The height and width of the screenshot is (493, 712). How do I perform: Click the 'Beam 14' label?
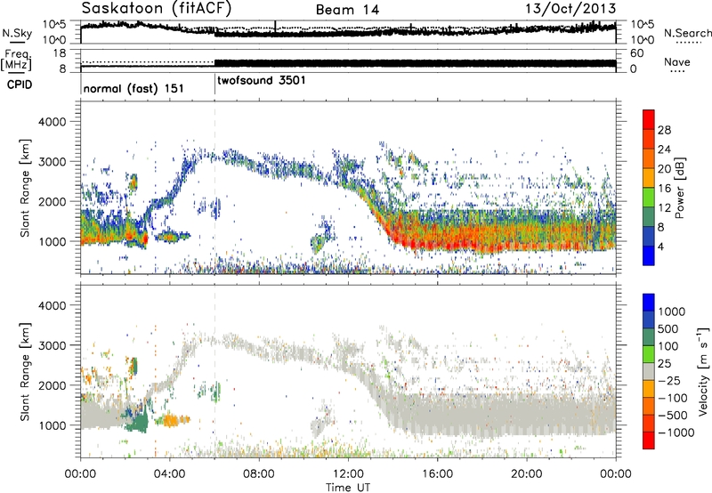pos(347,10)
